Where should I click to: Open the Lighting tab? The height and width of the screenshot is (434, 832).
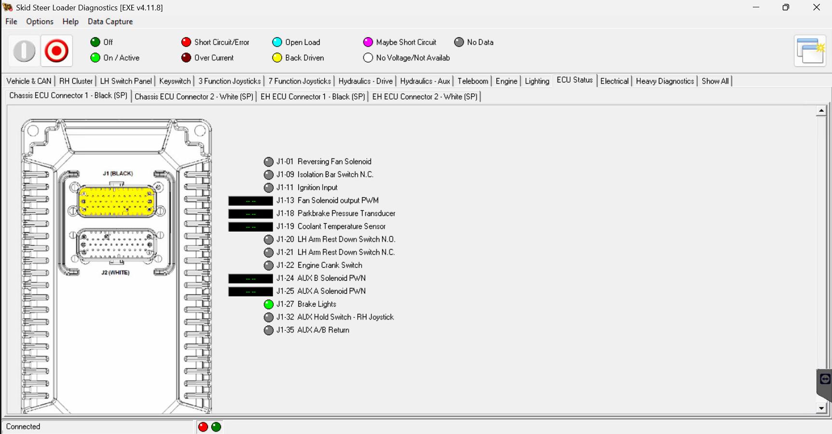[537, 81]
